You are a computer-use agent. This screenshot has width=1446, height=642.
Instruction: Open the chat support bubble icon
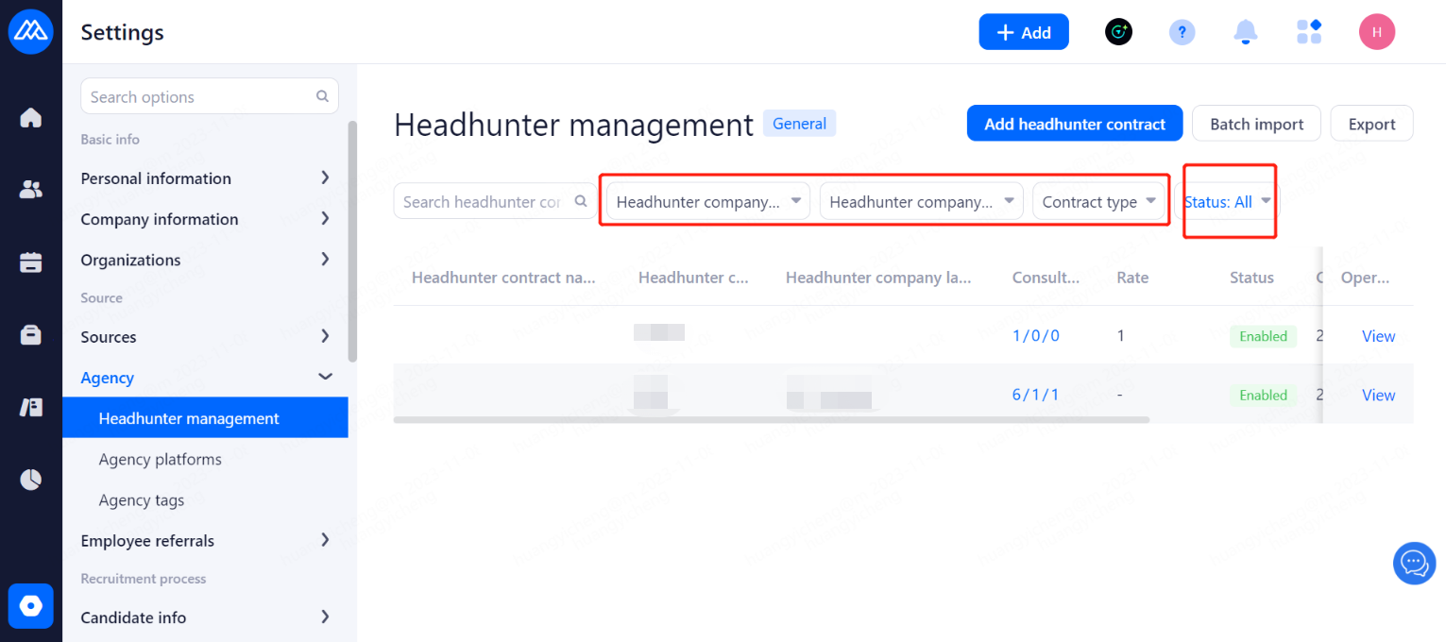coord(1414,563)
